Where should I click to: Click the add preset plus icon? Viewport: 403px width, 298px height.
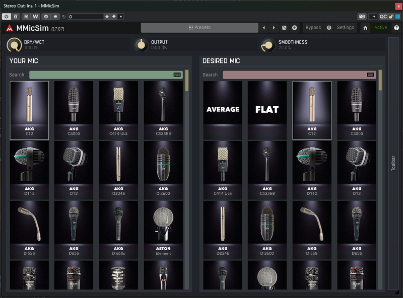coord(295,28)
